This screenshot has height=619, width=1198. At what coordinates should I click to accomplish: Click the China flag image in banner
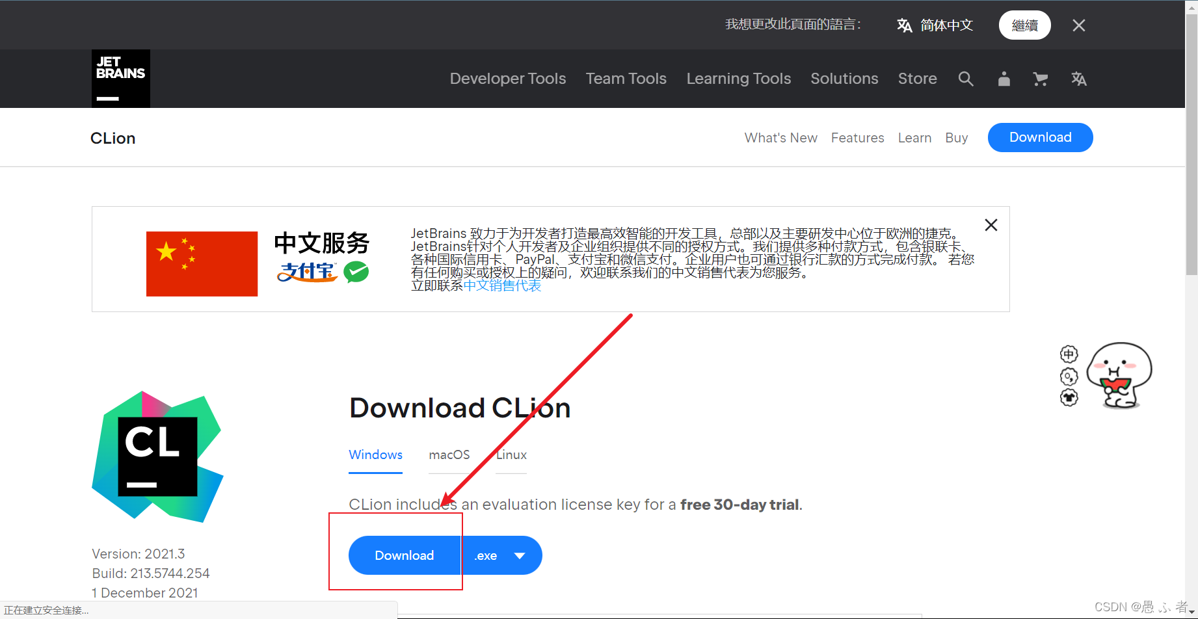tap(202, 264)
